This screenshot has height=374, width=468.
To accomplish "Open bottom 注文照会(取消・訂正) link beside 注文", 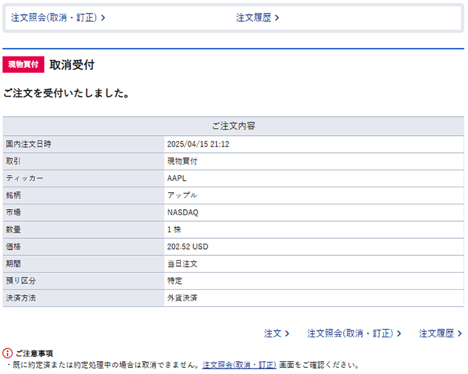I will [x=354, y=333].
